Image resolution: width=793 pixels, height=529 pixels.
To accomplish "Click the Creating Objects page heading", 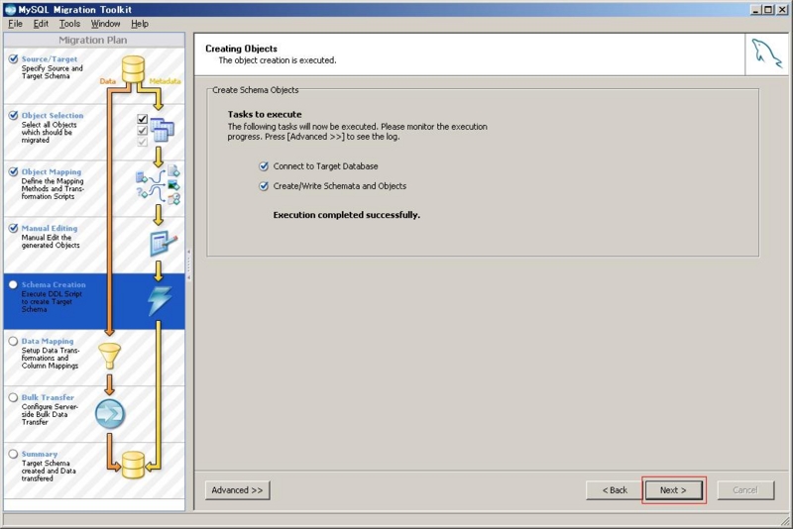I will tap(241, 49).
